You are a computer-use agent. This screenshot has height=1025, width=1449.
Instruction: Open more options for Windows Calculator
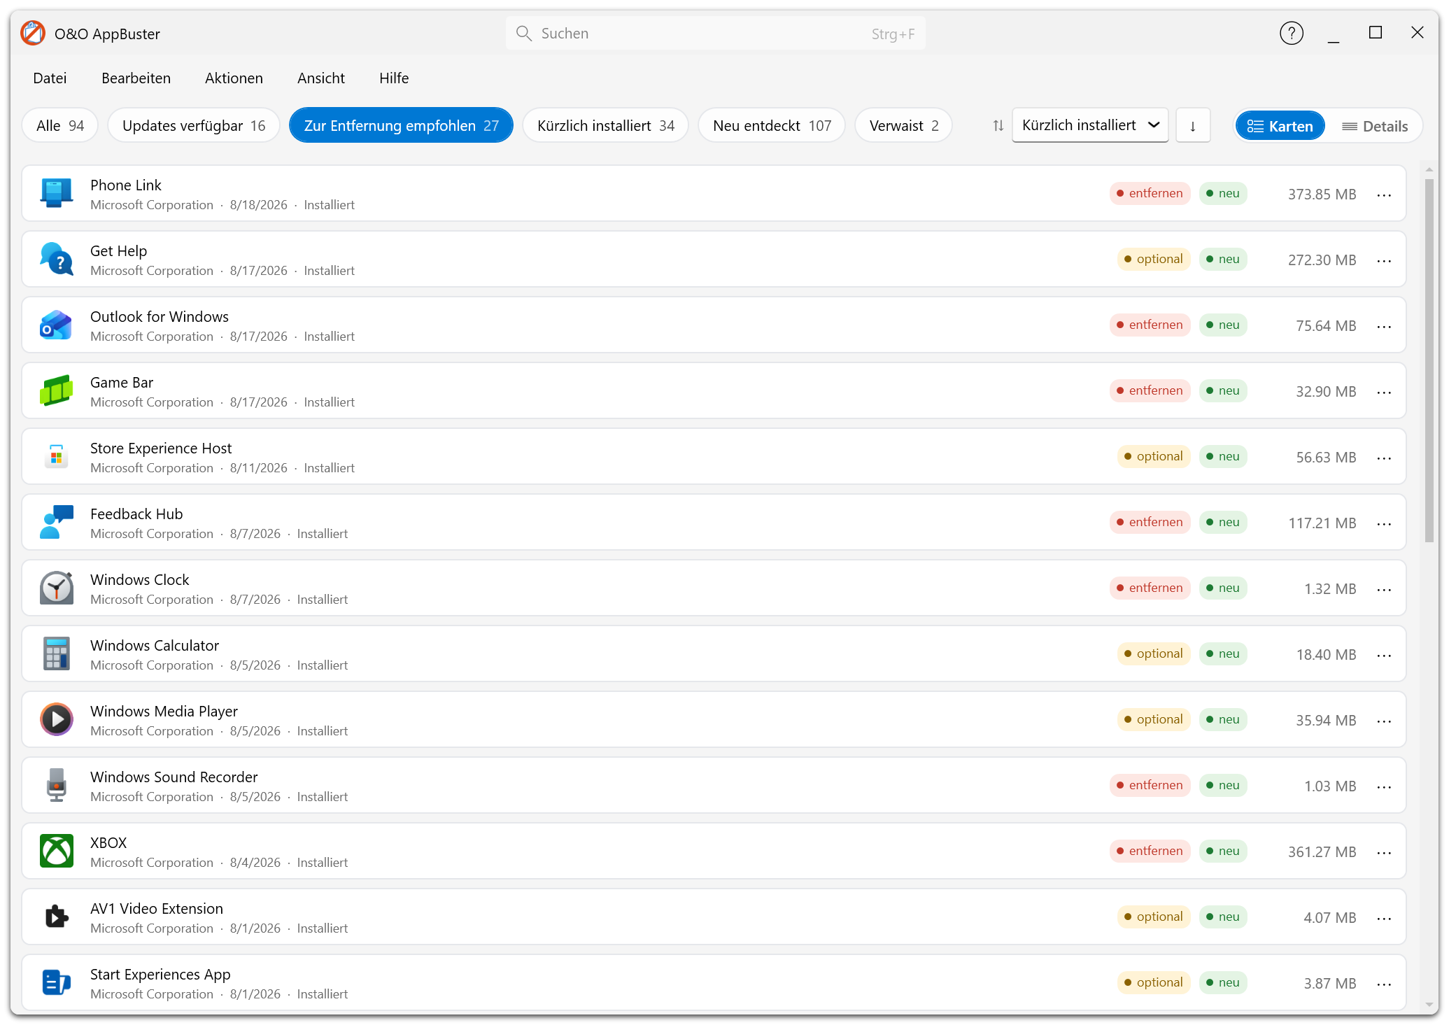[1384, 655]
